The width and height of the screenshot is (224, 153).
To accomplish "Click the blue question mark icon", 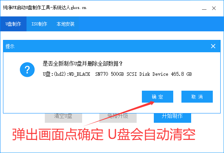I will pos(27,70).
